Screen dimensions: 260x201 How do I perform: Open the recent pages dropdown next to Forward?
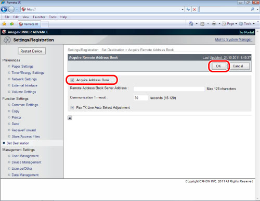(x=17, y=9)
